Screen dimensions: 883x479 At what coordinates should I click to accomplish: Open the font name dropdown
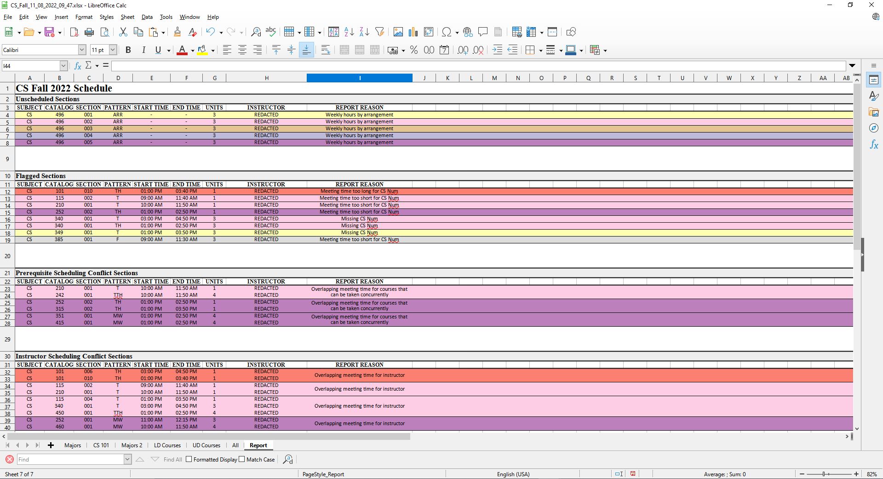click(x=81, y=50)
